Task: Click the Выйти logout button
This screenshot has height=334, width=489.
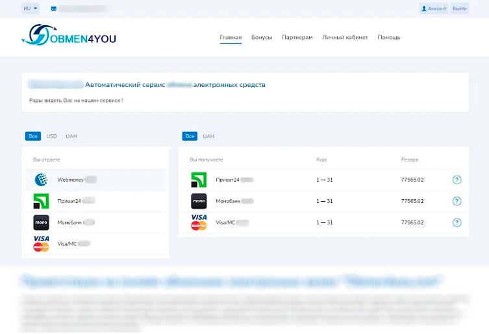Action: (460, 9)
